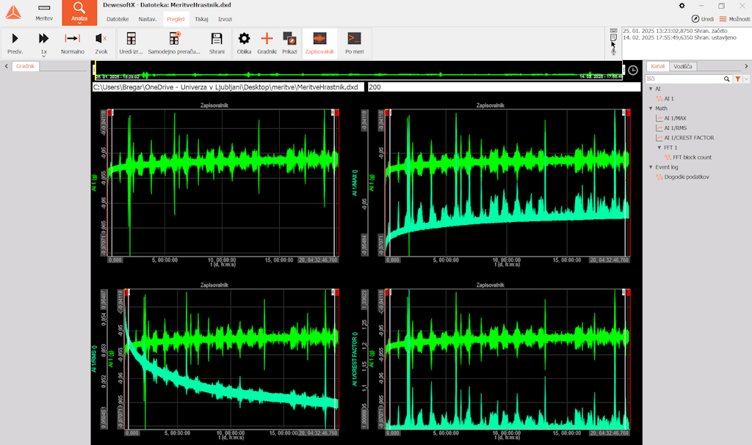This screenshot has width=752, height=445.
Task: Click the 'Shran. ustavljeno' event entry
Action: point(679,37)
